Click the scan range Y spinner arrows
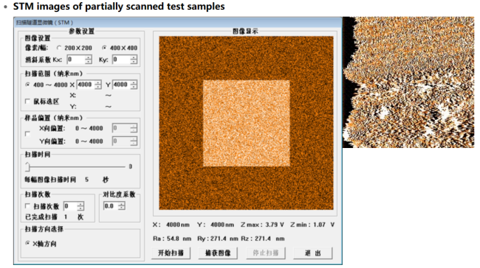 [x=134, y=85]
